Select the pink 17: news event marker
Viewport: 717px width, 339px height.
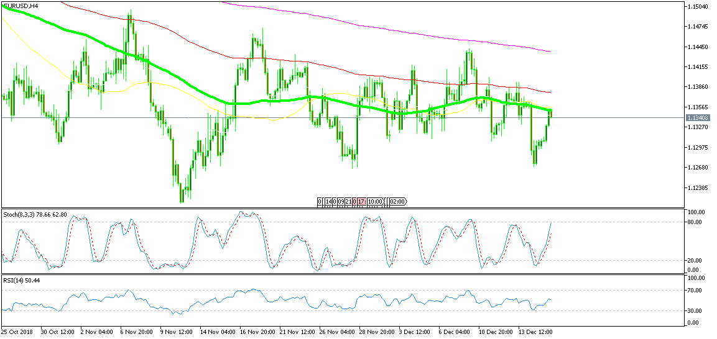(x=362, y=201)
